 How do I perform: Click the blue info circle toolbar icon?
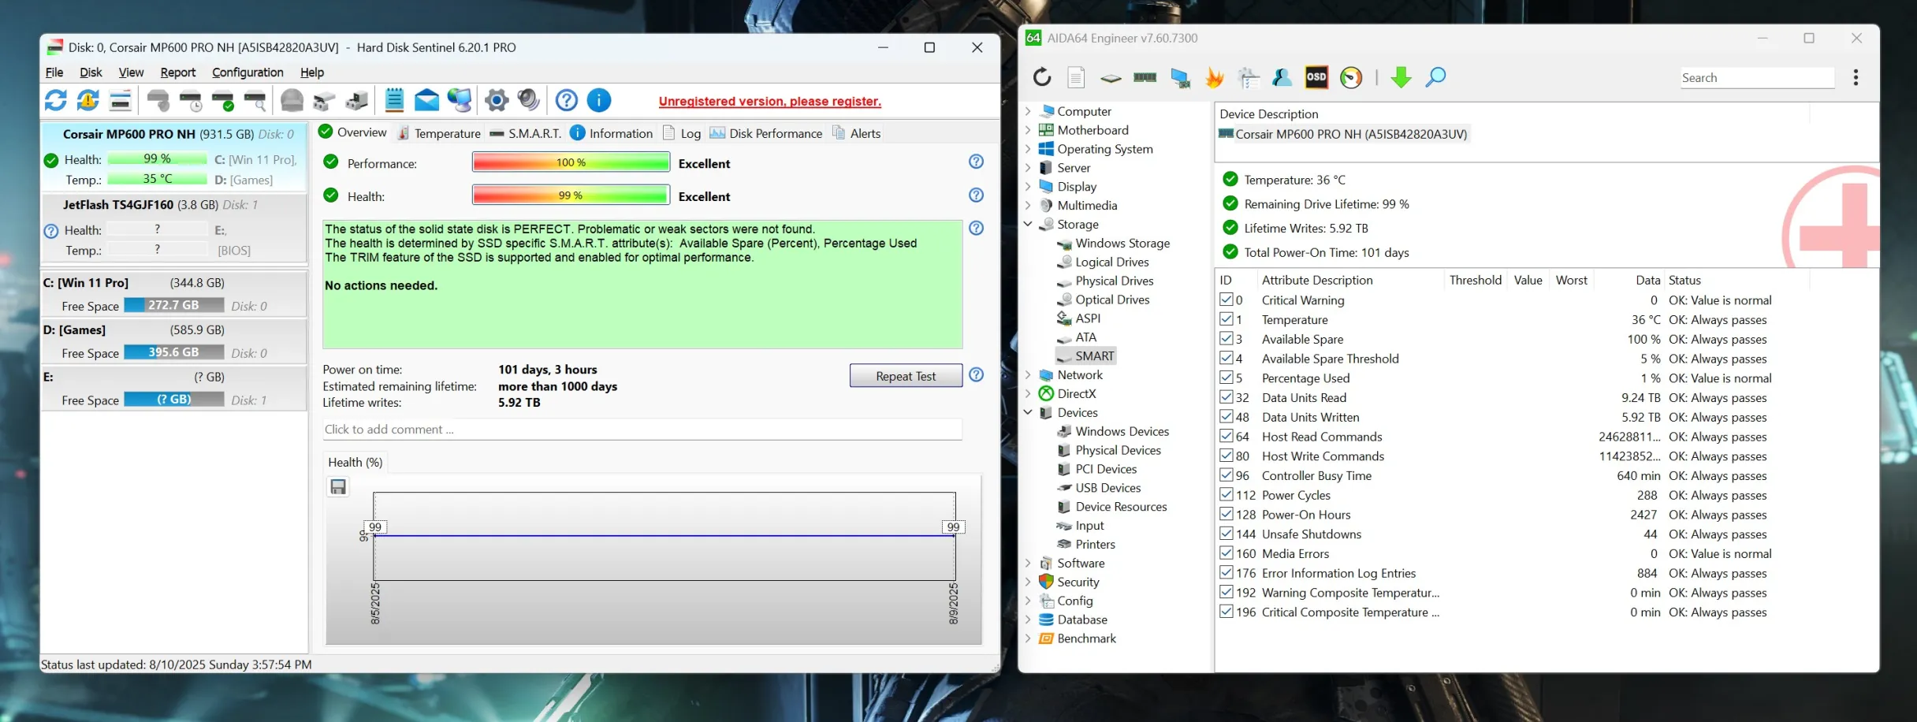[599, 100]
